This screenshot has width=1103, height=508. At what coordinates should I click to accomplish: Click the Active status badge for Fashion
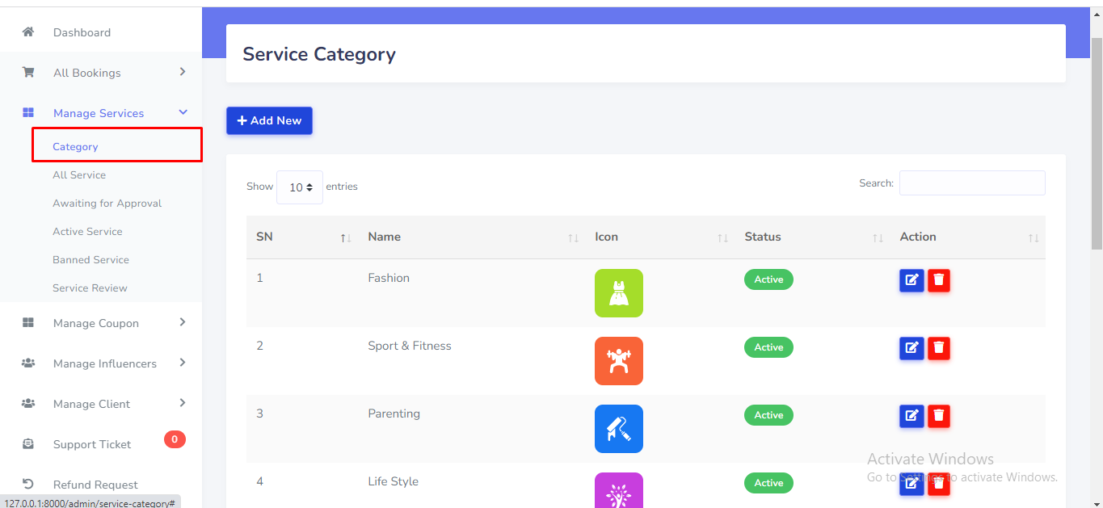pos(768,279)
